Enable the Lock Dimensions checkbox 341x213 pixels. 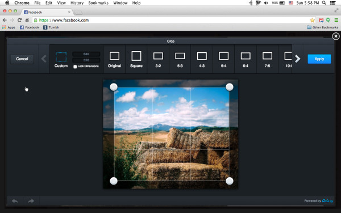[x=75, y=66]
